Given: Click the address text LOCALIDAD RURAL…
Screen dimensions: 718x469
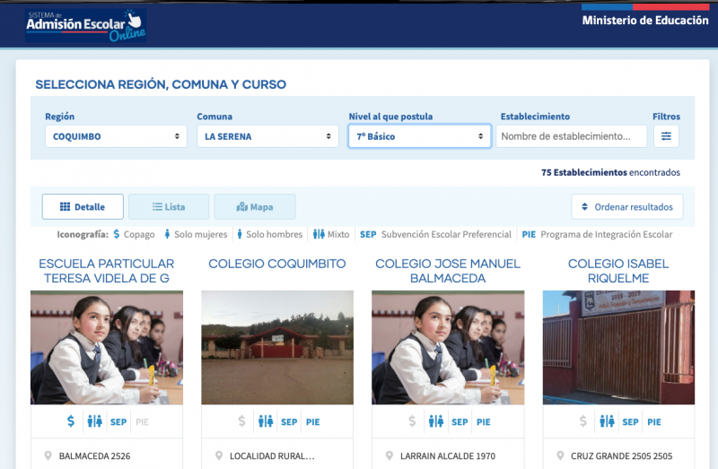Looking at the screenshot, I should 272,456.
